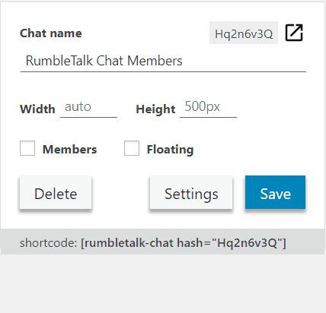Click the Width input showing auto
Image resolution: width=326 pixels, height=313 pixels.
click(88, 107)
